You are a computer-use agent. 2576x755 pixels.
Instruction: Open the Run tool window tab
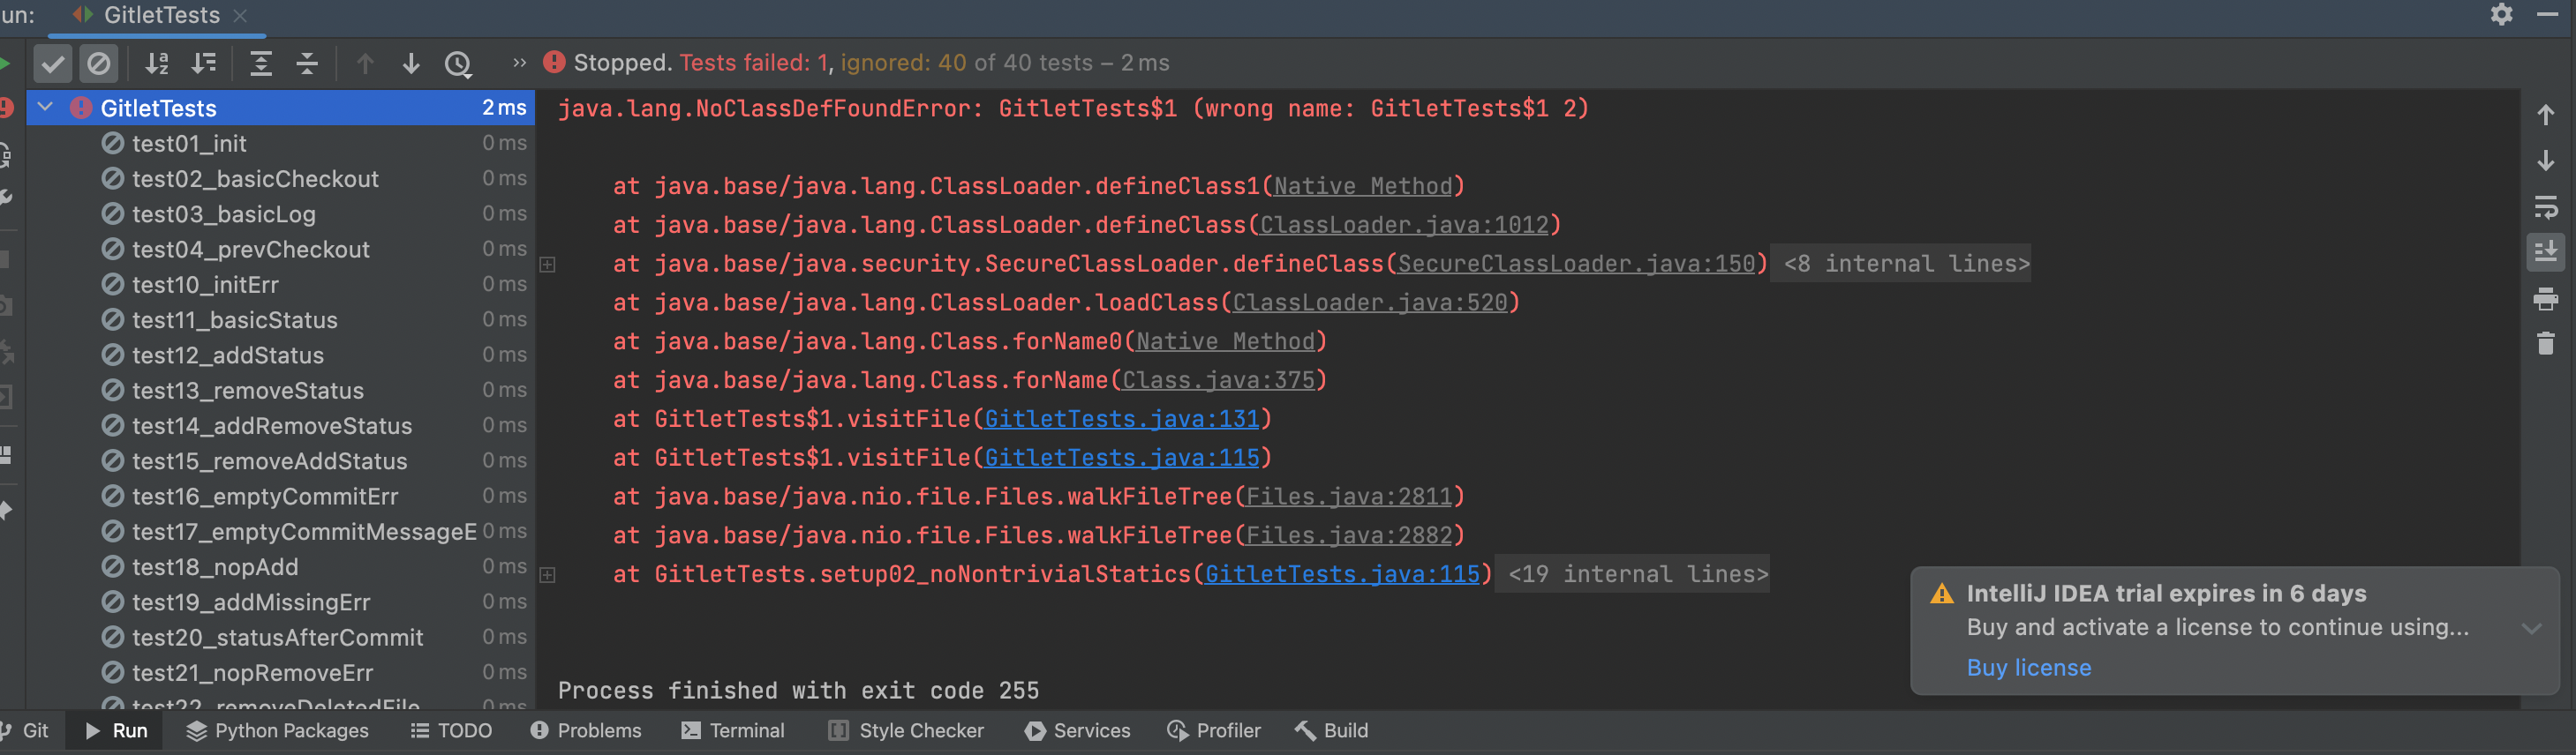[x=116, y=730]
